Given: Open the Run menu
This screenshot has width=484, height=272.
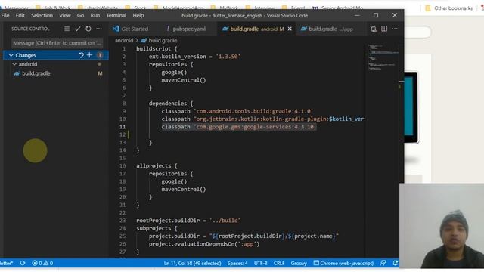Looking at the screenshot, I should coord(95,15).
